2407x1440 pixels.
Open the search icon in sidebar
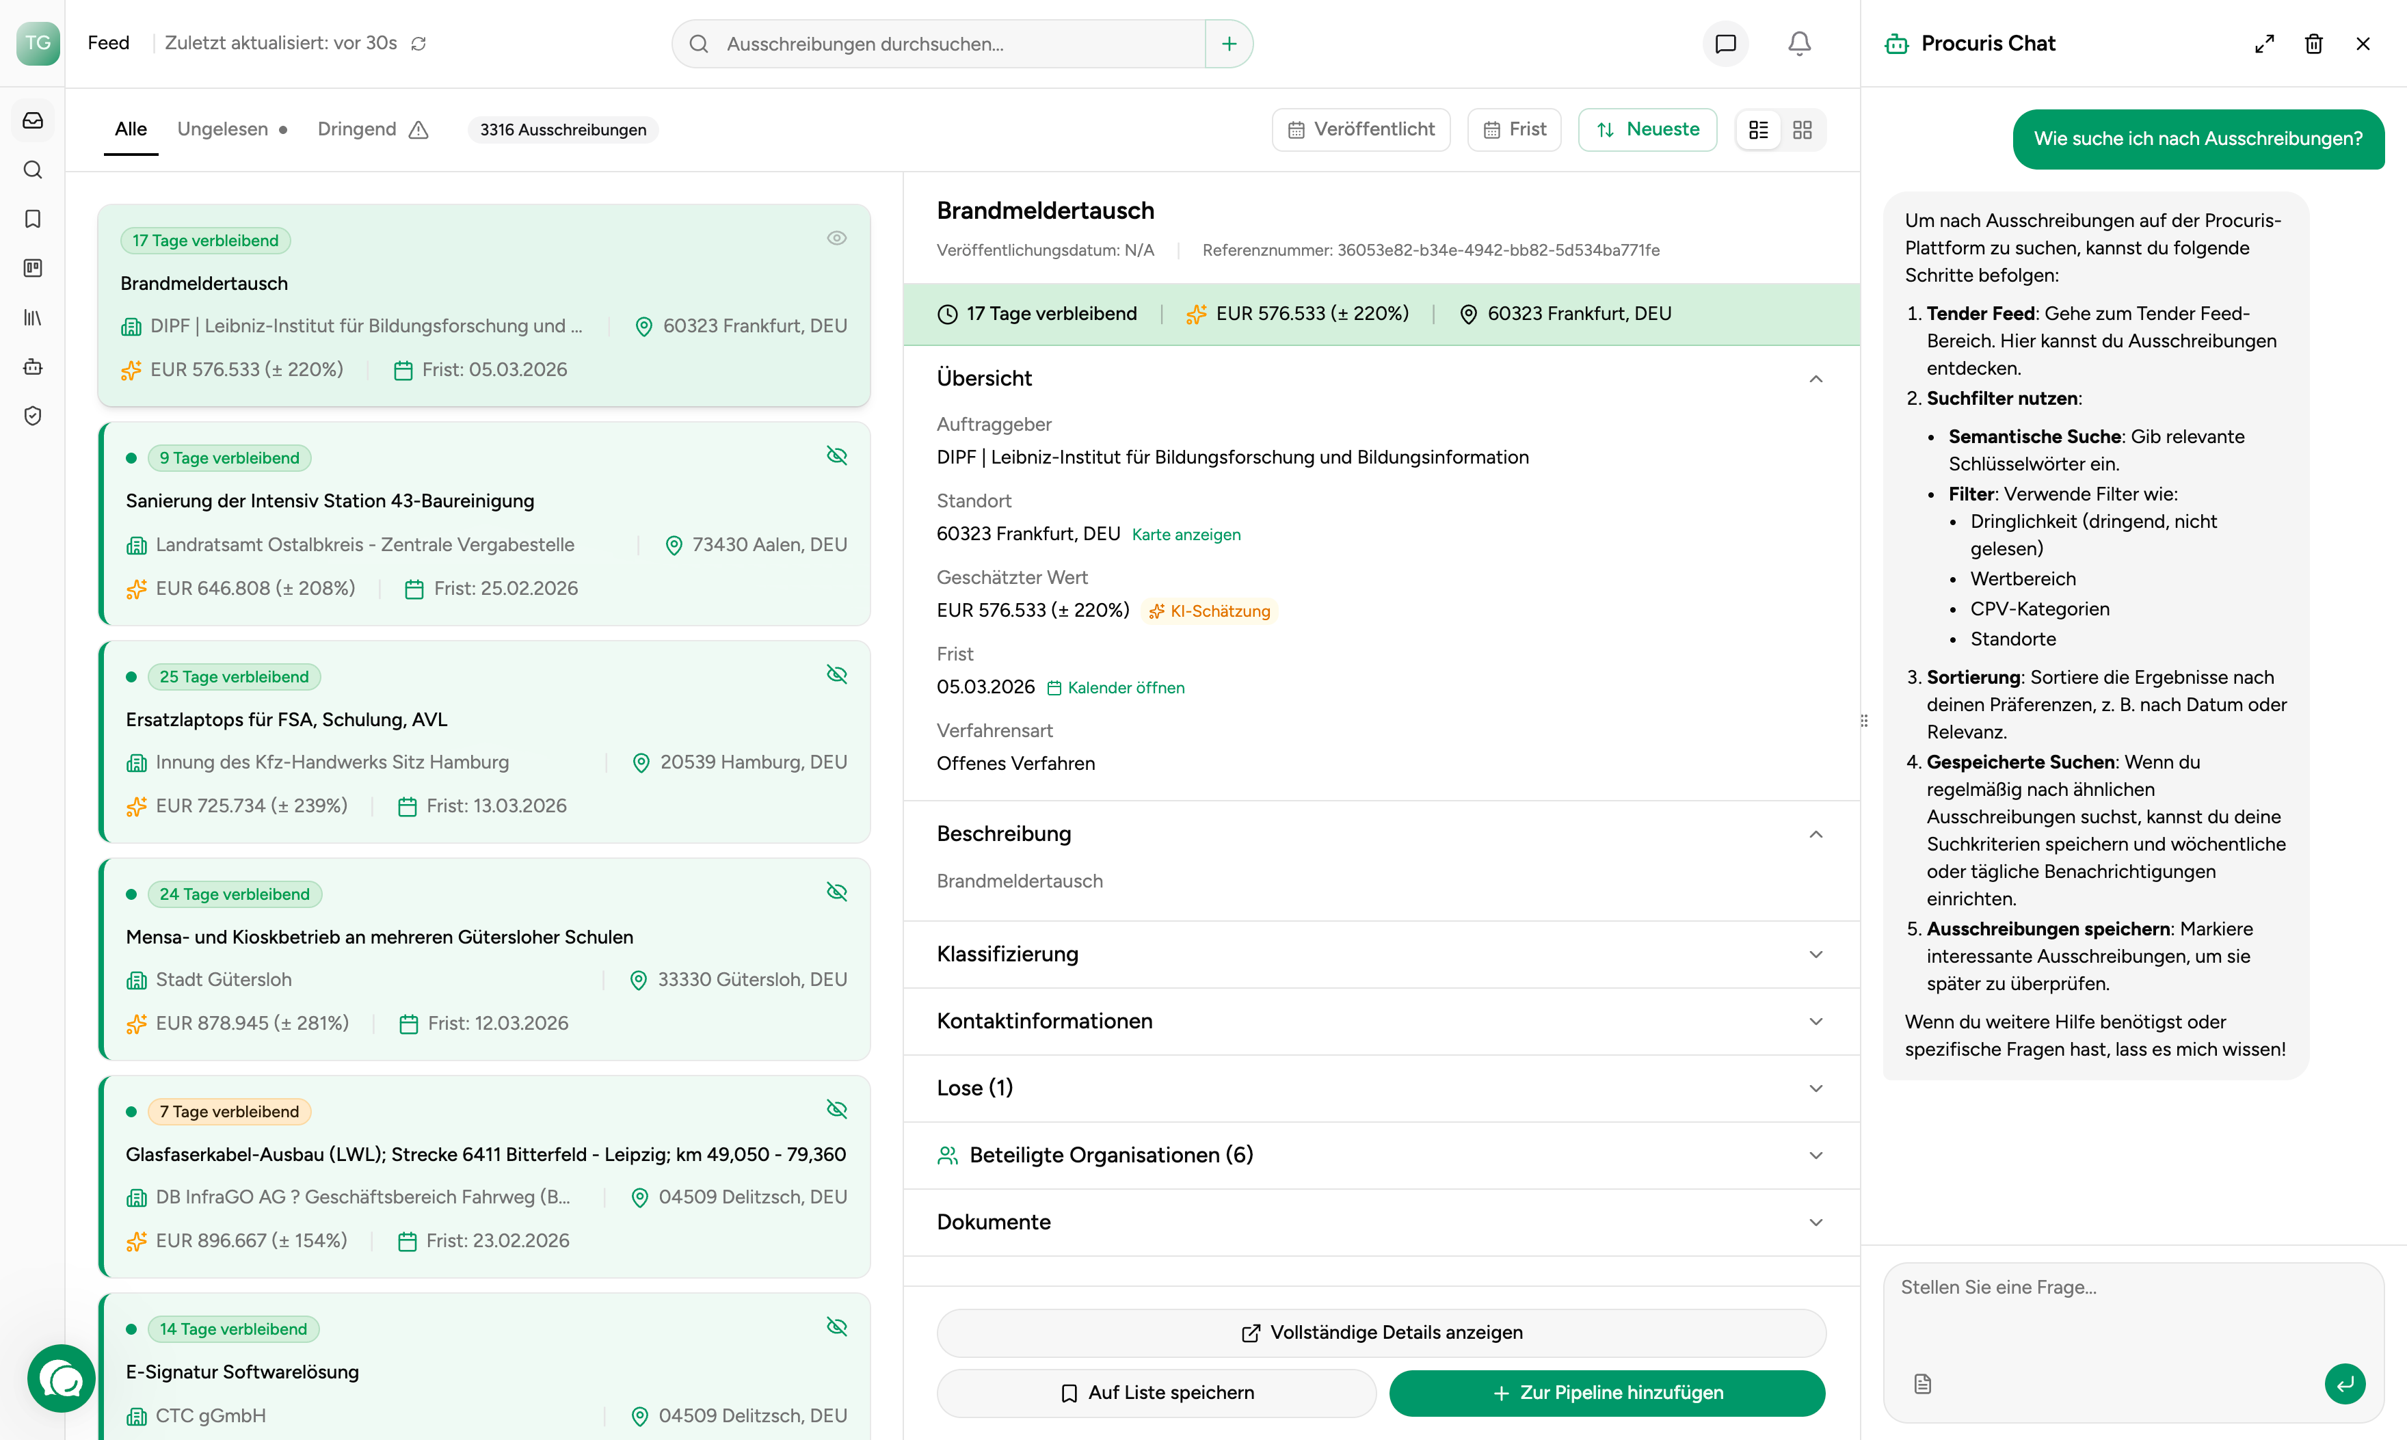(33, 170)
